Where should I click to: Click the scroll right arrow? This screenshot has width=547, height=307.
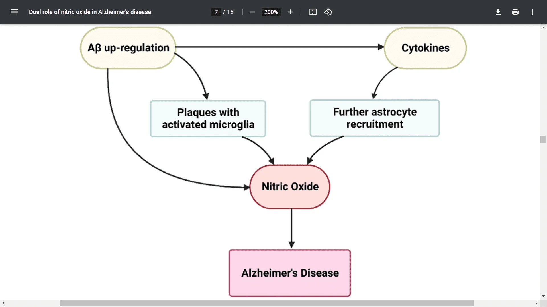pos(536,303)
